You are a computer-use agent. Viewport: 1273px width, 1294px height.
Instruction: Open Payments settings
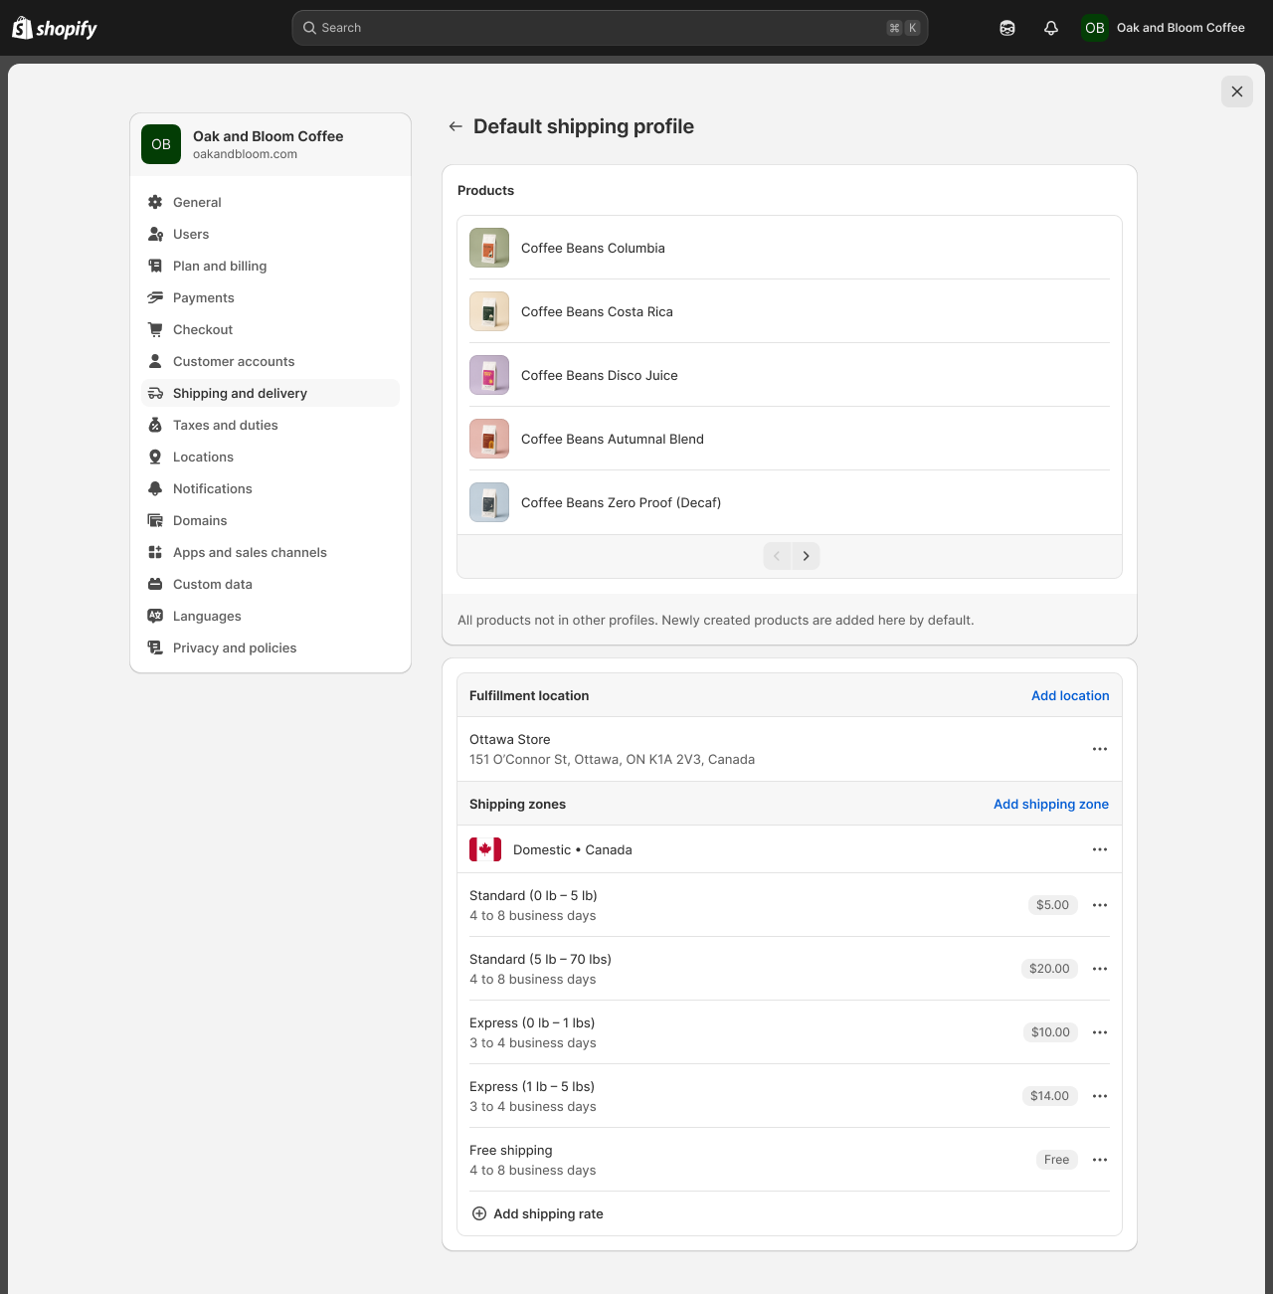[x=271, y=297]
